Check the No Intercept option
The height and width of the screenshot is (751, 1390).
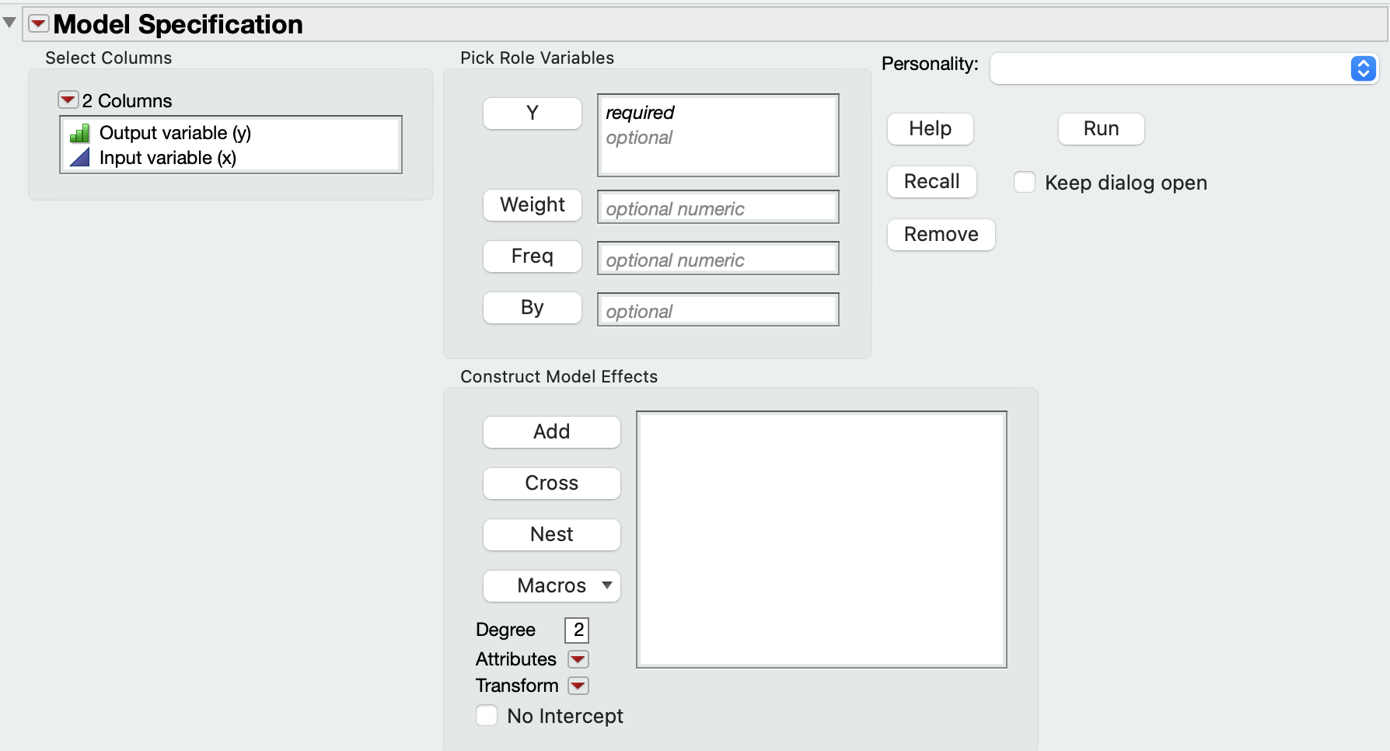point(487,716)
